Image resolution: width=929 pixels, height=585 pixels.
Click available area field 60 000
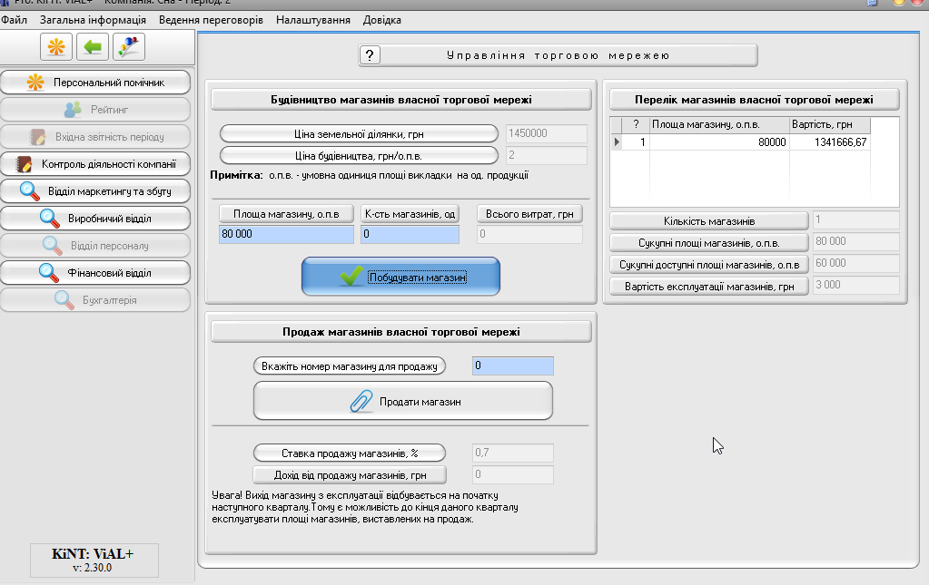(x=856, y=263)
